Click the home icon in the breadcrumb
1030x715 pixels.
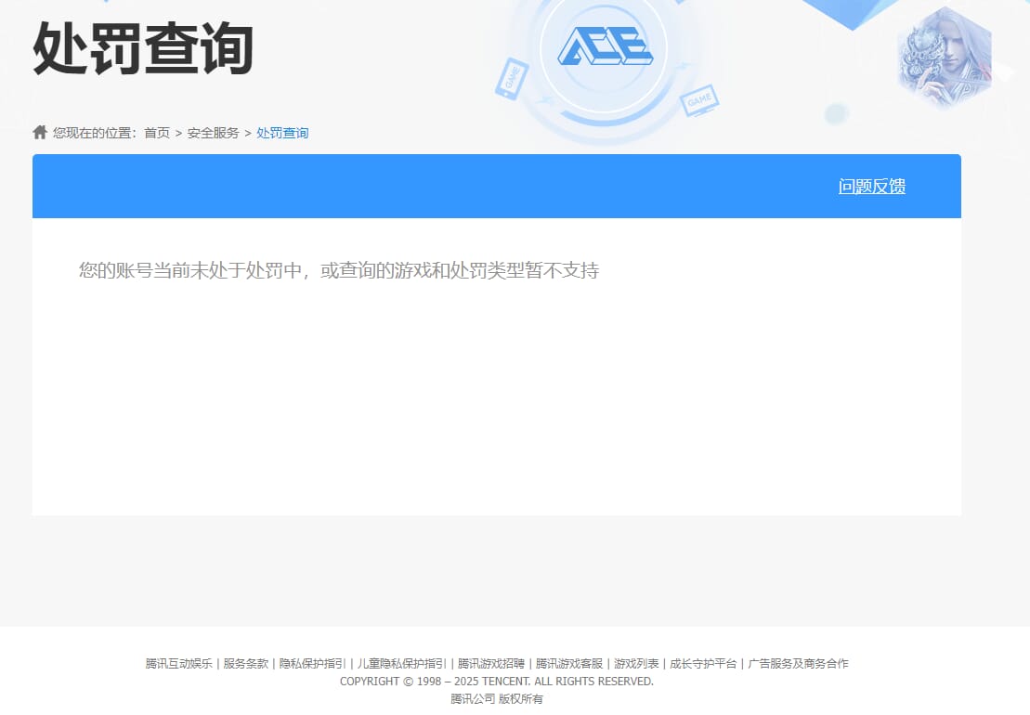(40, 133)
